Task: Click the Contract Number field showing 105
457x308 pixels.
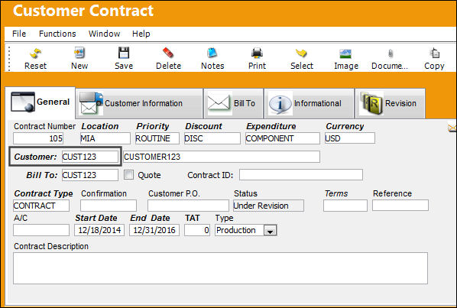Action: pyautogui.click(x=38, y=138)
